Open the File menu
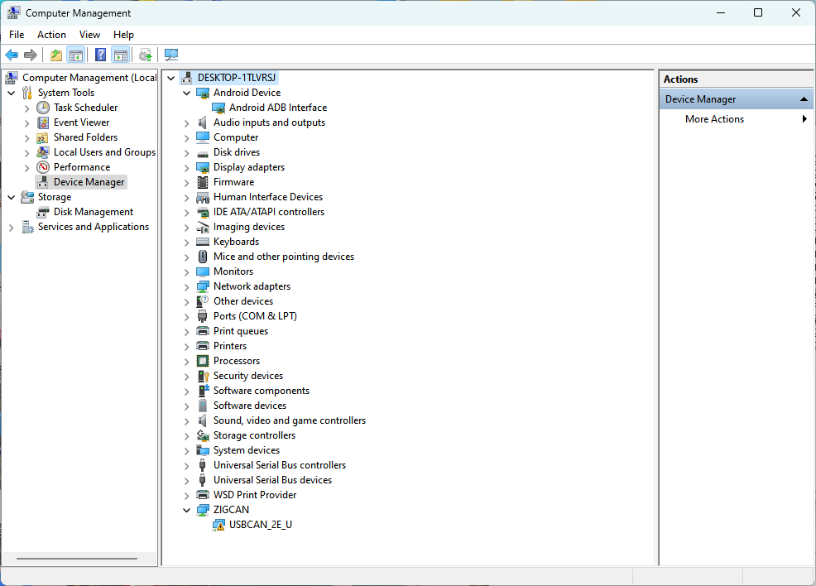Image resolution: width=816 pixels, height=586 pixels. (17, 35)
